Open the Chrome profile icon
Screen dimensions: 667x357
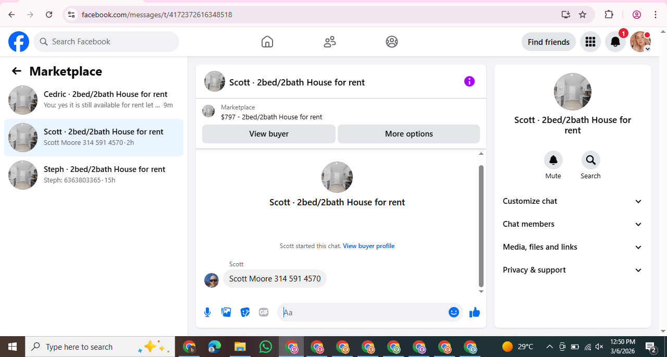637,15
